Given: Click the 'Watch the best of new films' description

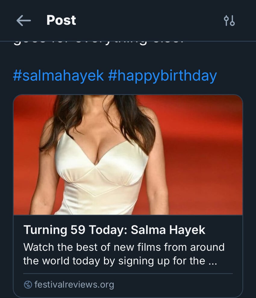Looking at the screenshot, I should (x=124, y=247).
